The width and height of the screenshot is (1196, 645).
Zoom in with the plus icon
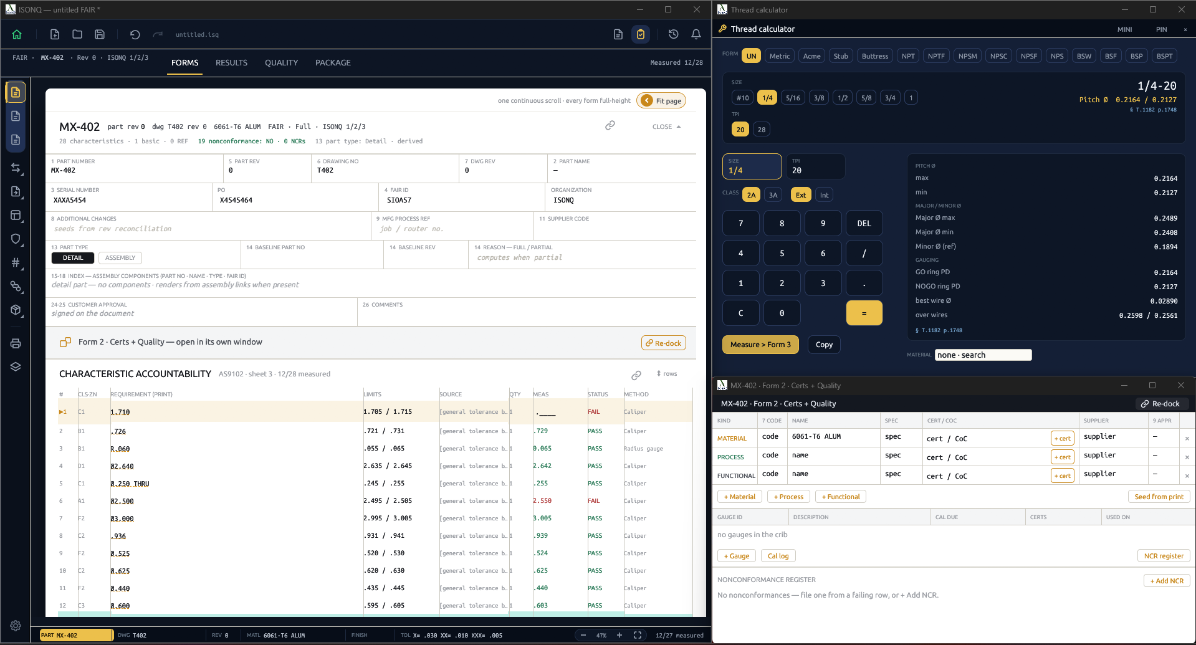click(620, 635)
